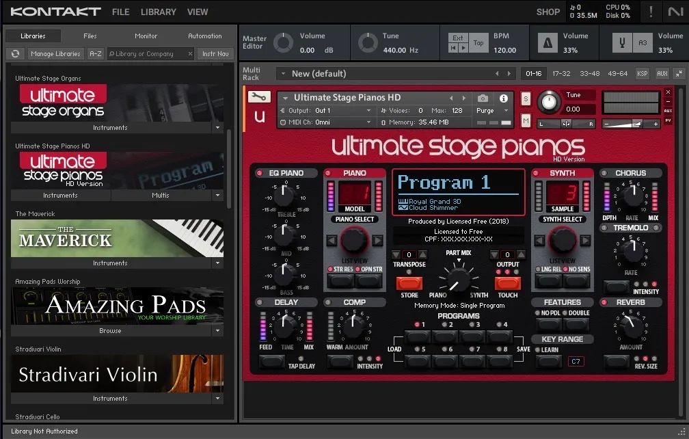The width and height of the screenshot is (689, 439).
Task: Mute the instrument with M button
Action: click(x=526, y=120)
